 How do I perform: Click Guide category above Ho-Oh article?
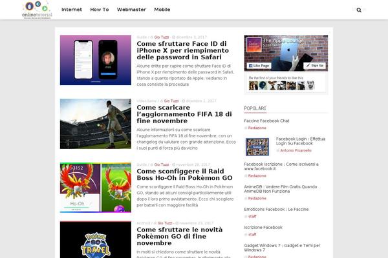click(x=142, y=164)
